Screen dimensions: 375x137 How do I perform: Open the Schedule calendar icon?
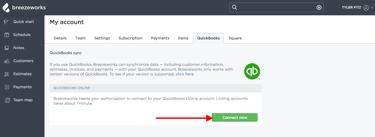(x=7, y=35)
